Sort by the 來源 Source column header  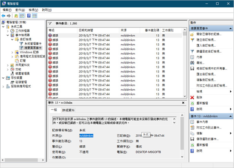(129, 30)
